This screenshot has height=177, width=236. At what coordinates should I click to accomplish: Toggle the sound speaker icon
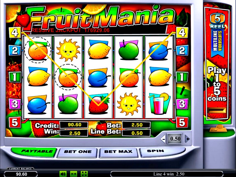pyautogui.click(x=63, y=174)
